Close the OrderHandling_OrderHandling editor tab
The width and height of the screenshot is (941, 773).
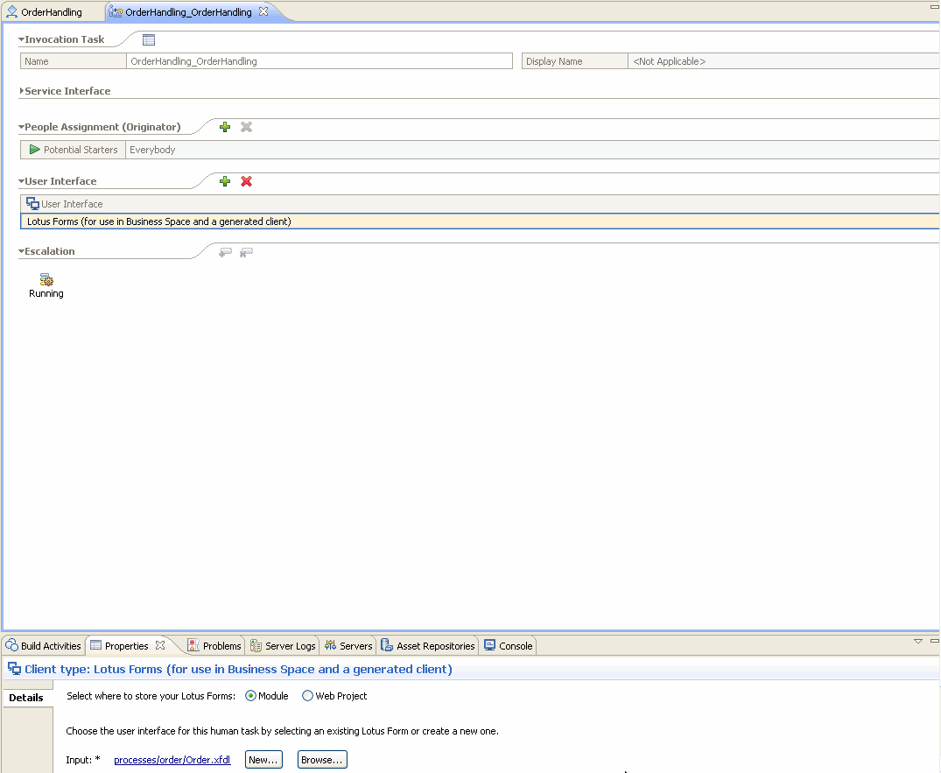point(263,12)
